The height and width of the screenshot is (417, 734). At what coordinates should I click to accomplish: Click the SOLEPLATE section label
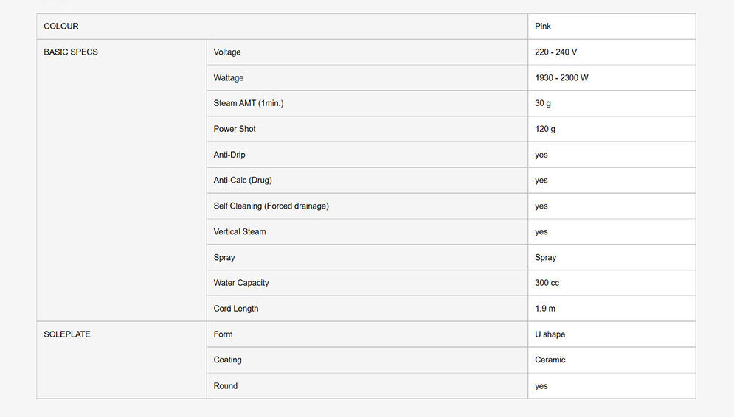tap(67, 334)
